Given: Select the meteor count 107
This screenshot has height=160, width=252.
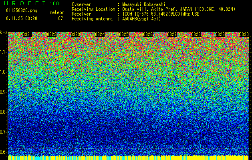Looking at the screenshot, I should (59, 18).
